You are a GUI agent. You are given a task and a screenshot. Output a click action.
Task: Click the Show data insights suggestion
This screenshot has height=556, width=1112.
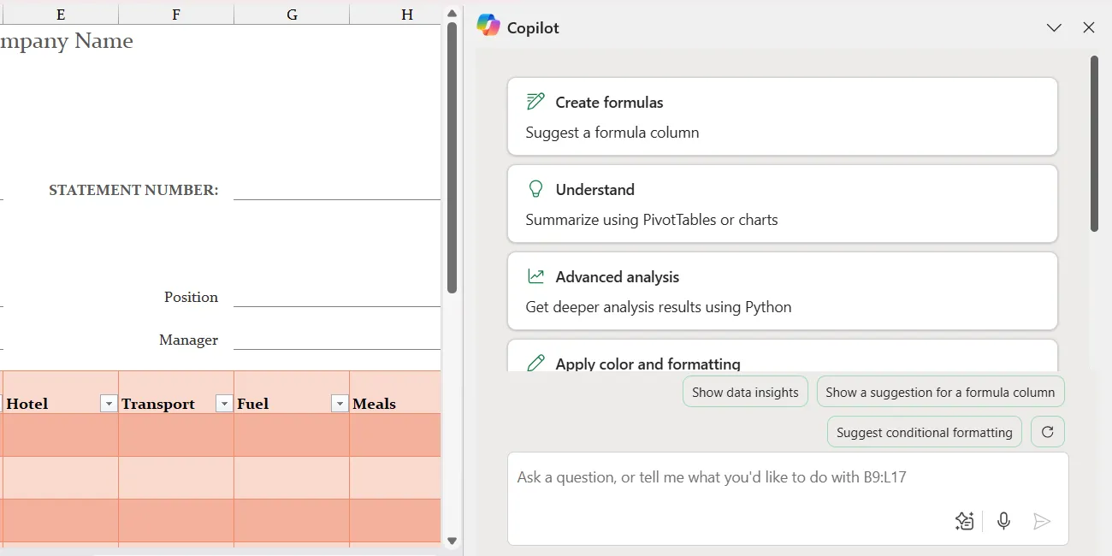745,391
